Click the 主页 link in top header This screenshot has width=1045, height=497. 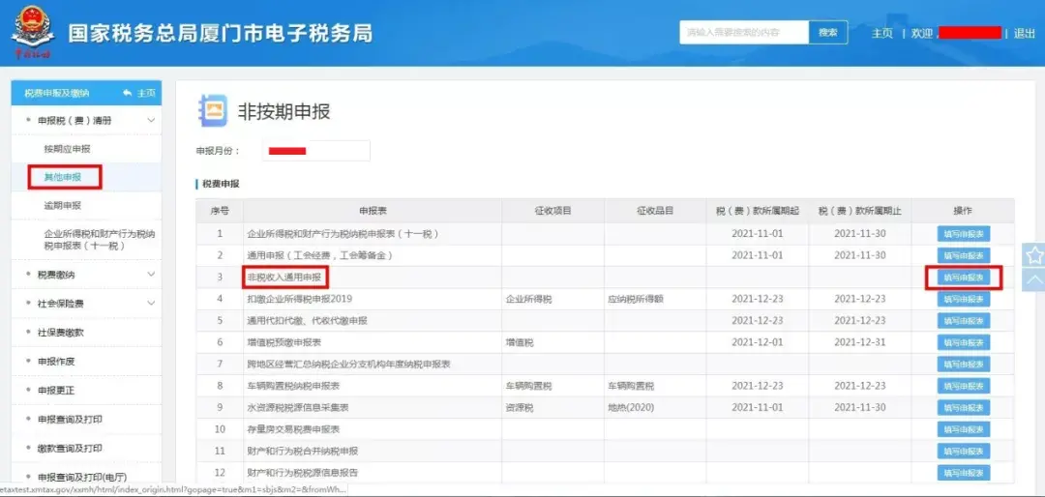click(881, 33)
